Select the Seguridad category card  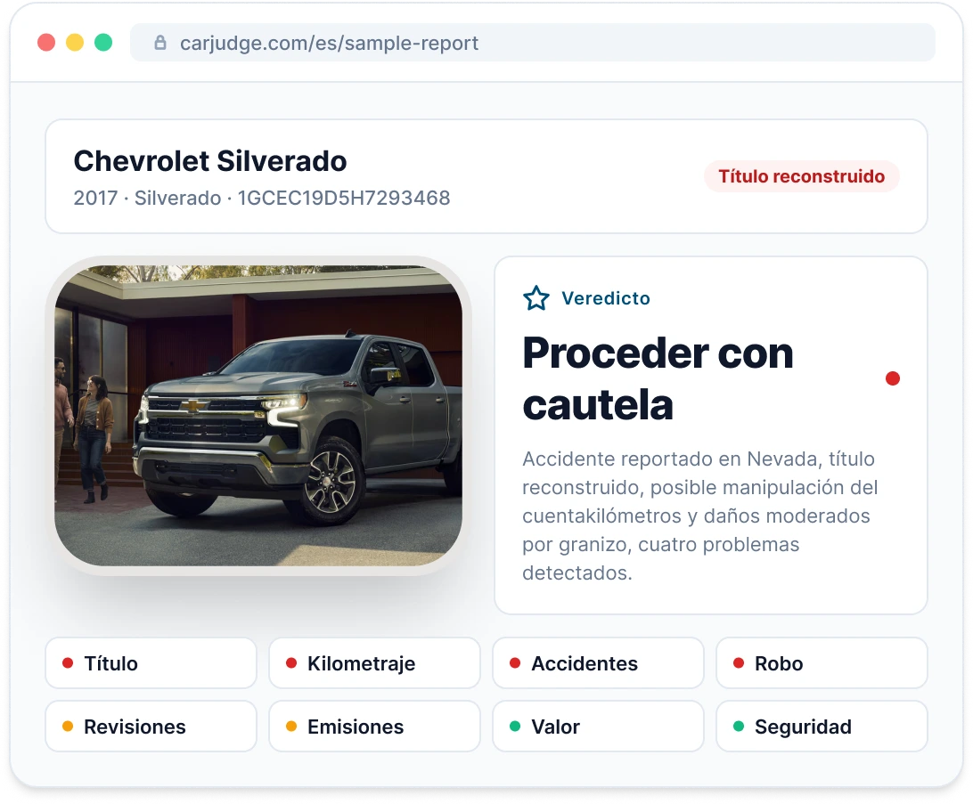(x=822, y=727)
